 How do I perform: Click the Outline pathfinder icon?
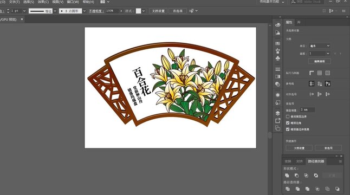(x=327, y=188)
